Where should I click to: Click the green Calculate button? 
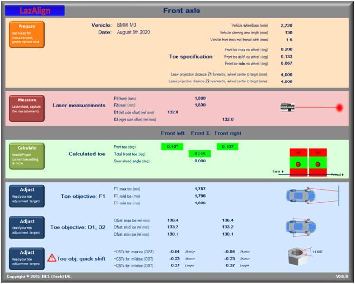26,156
